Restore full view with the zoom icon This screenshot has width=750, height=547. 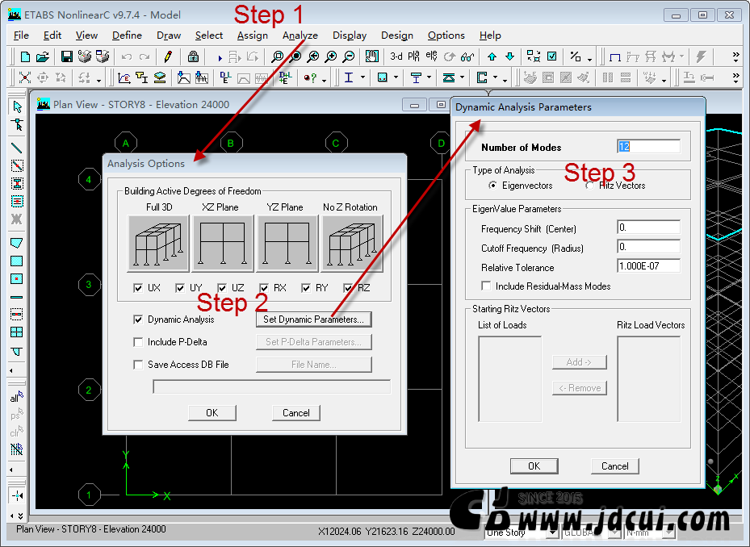295,57
